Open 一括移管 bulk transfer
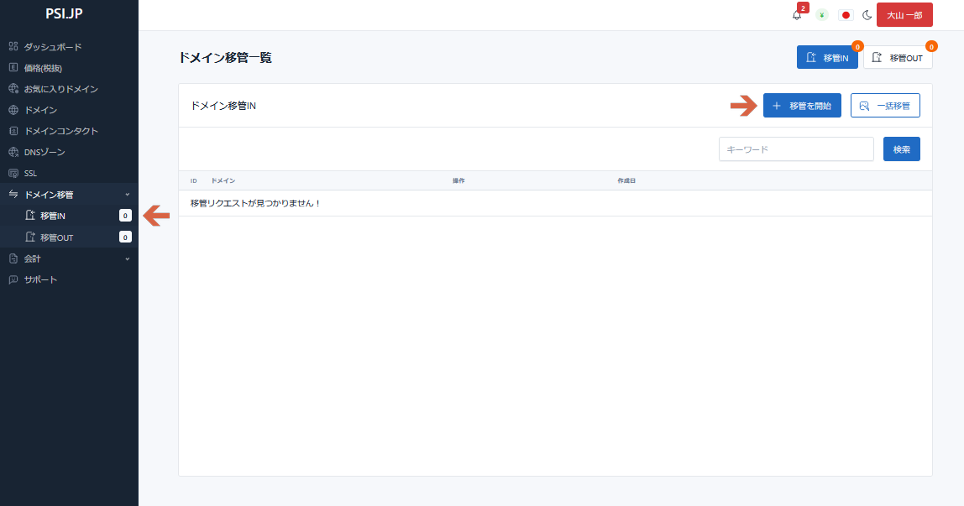The height and width of the screenshot is (506, 964). pos(884,106)
